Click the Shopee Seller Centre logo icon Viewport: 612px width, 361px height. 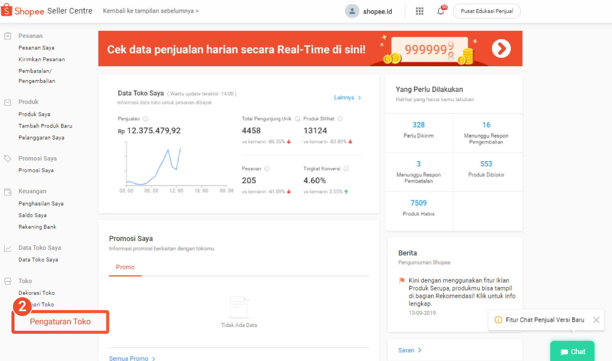pyautogui.click(x=8, y=10)
